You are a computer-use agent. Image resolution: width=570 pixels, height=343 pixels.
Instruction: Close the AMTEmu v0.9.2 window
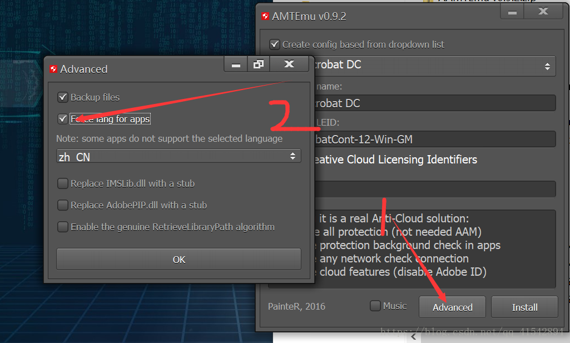pos(543,12)
